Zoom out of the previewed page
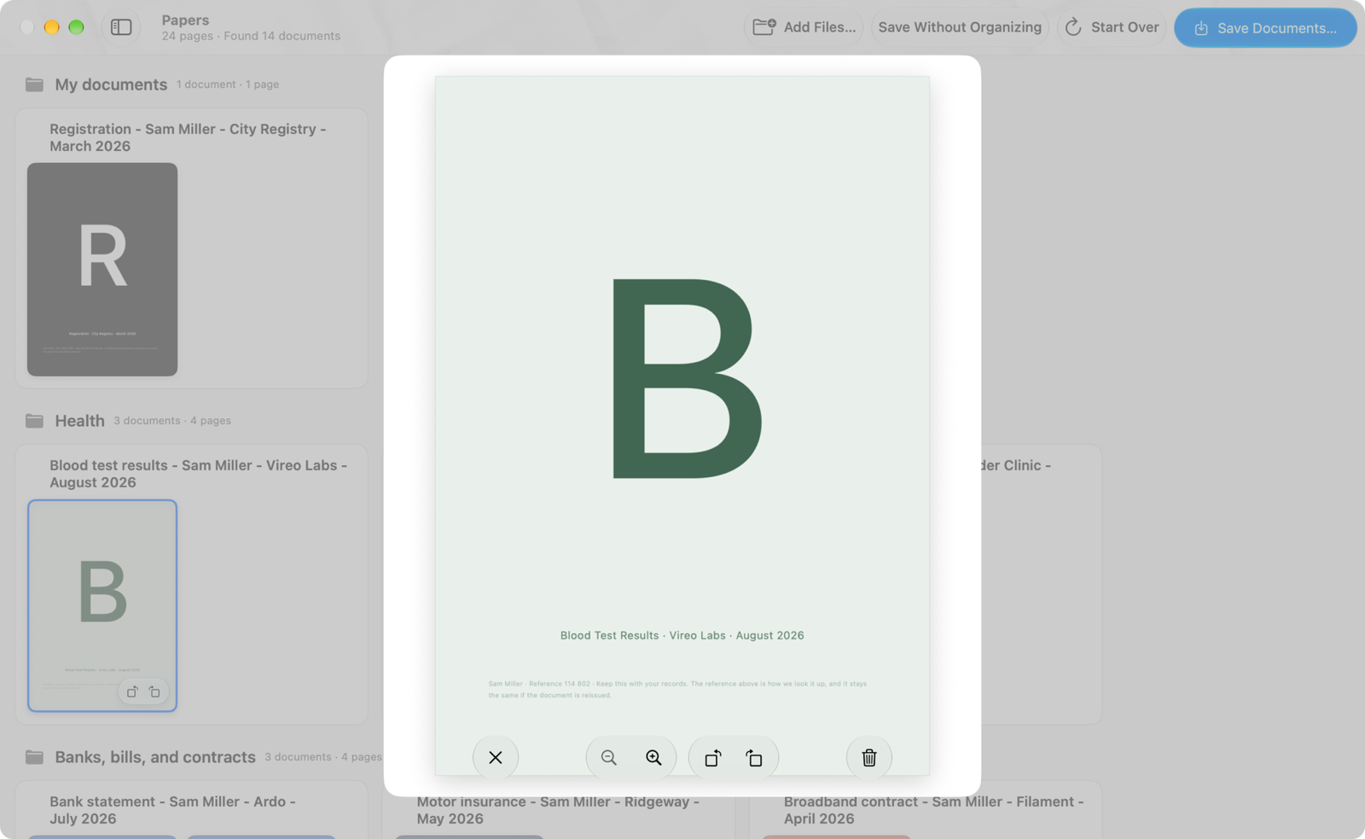This screenshot has width=1365, height=839. (x=609, y=757)
